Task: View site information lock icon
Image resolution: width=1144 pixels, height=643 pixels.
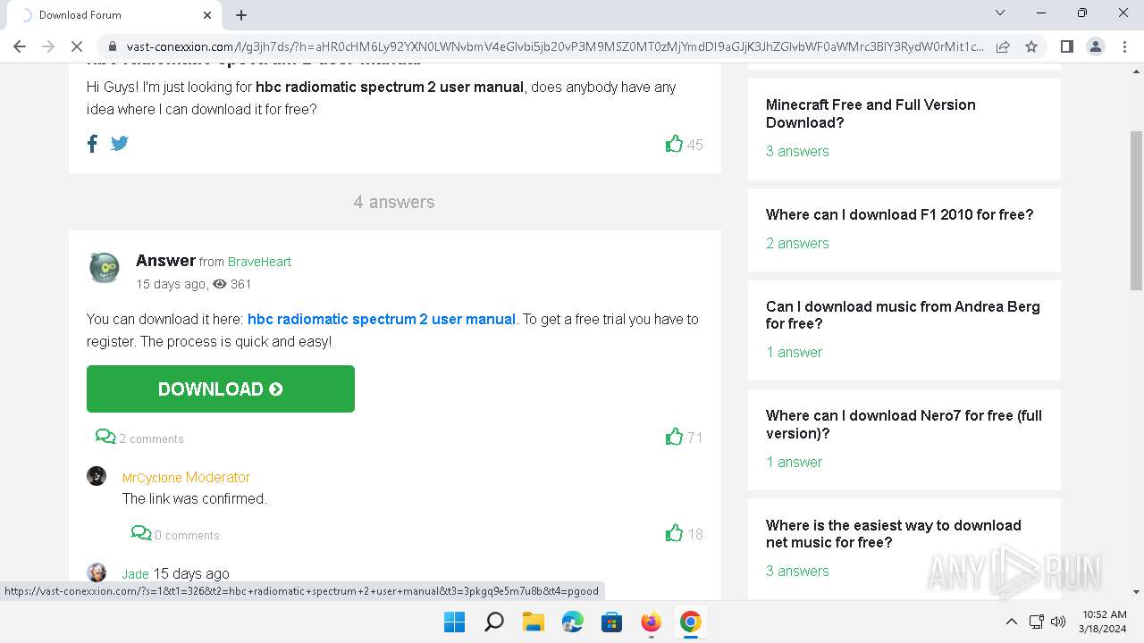Action: [112, 46]
